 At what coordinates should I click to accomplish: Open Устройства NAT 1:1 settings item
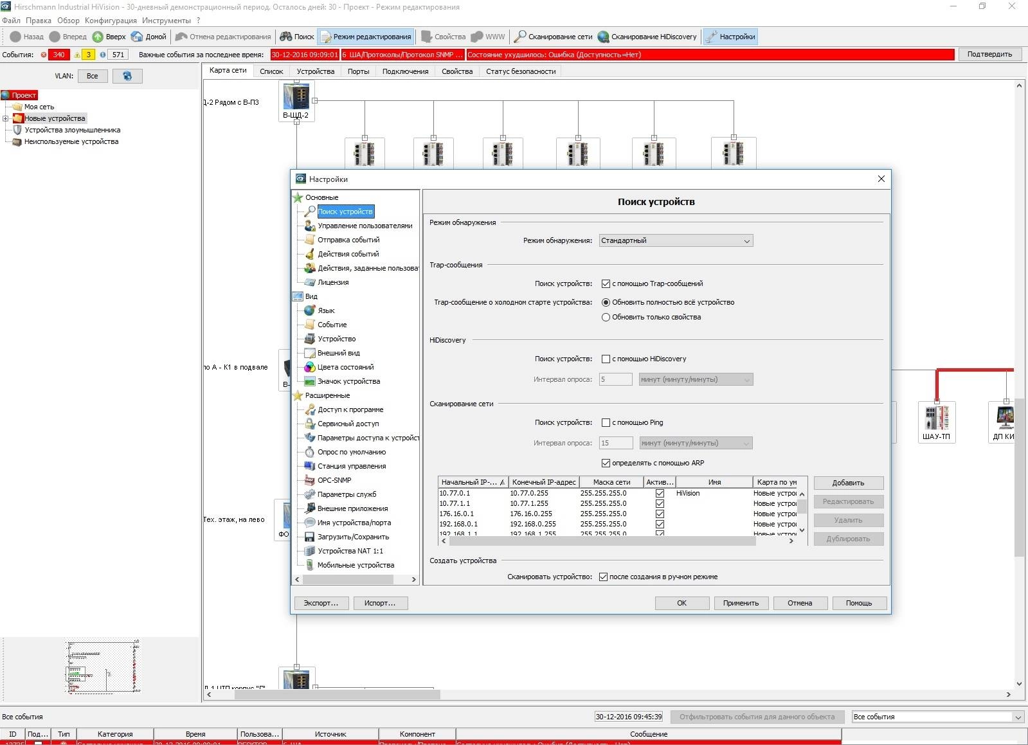tap(350, 551)
